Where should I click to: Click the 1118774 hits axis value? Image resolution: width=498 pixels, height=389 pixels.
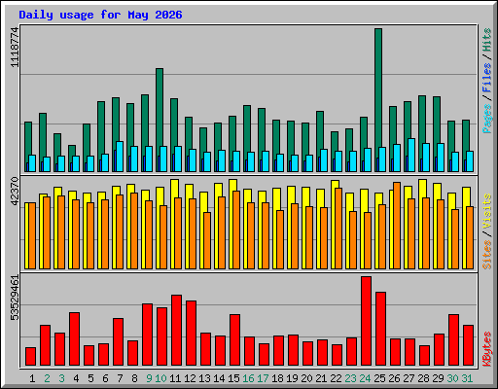coord(15,48)
